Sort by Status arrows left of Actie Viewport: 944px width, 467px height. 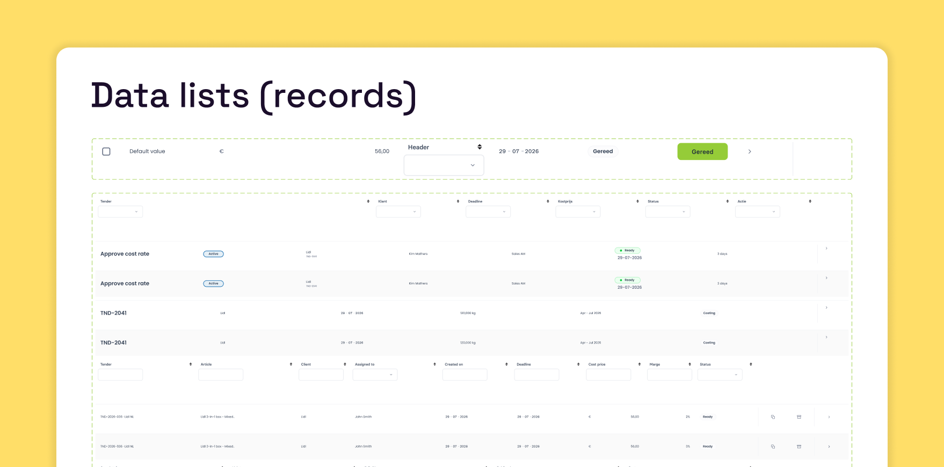(x=728, y=201)
